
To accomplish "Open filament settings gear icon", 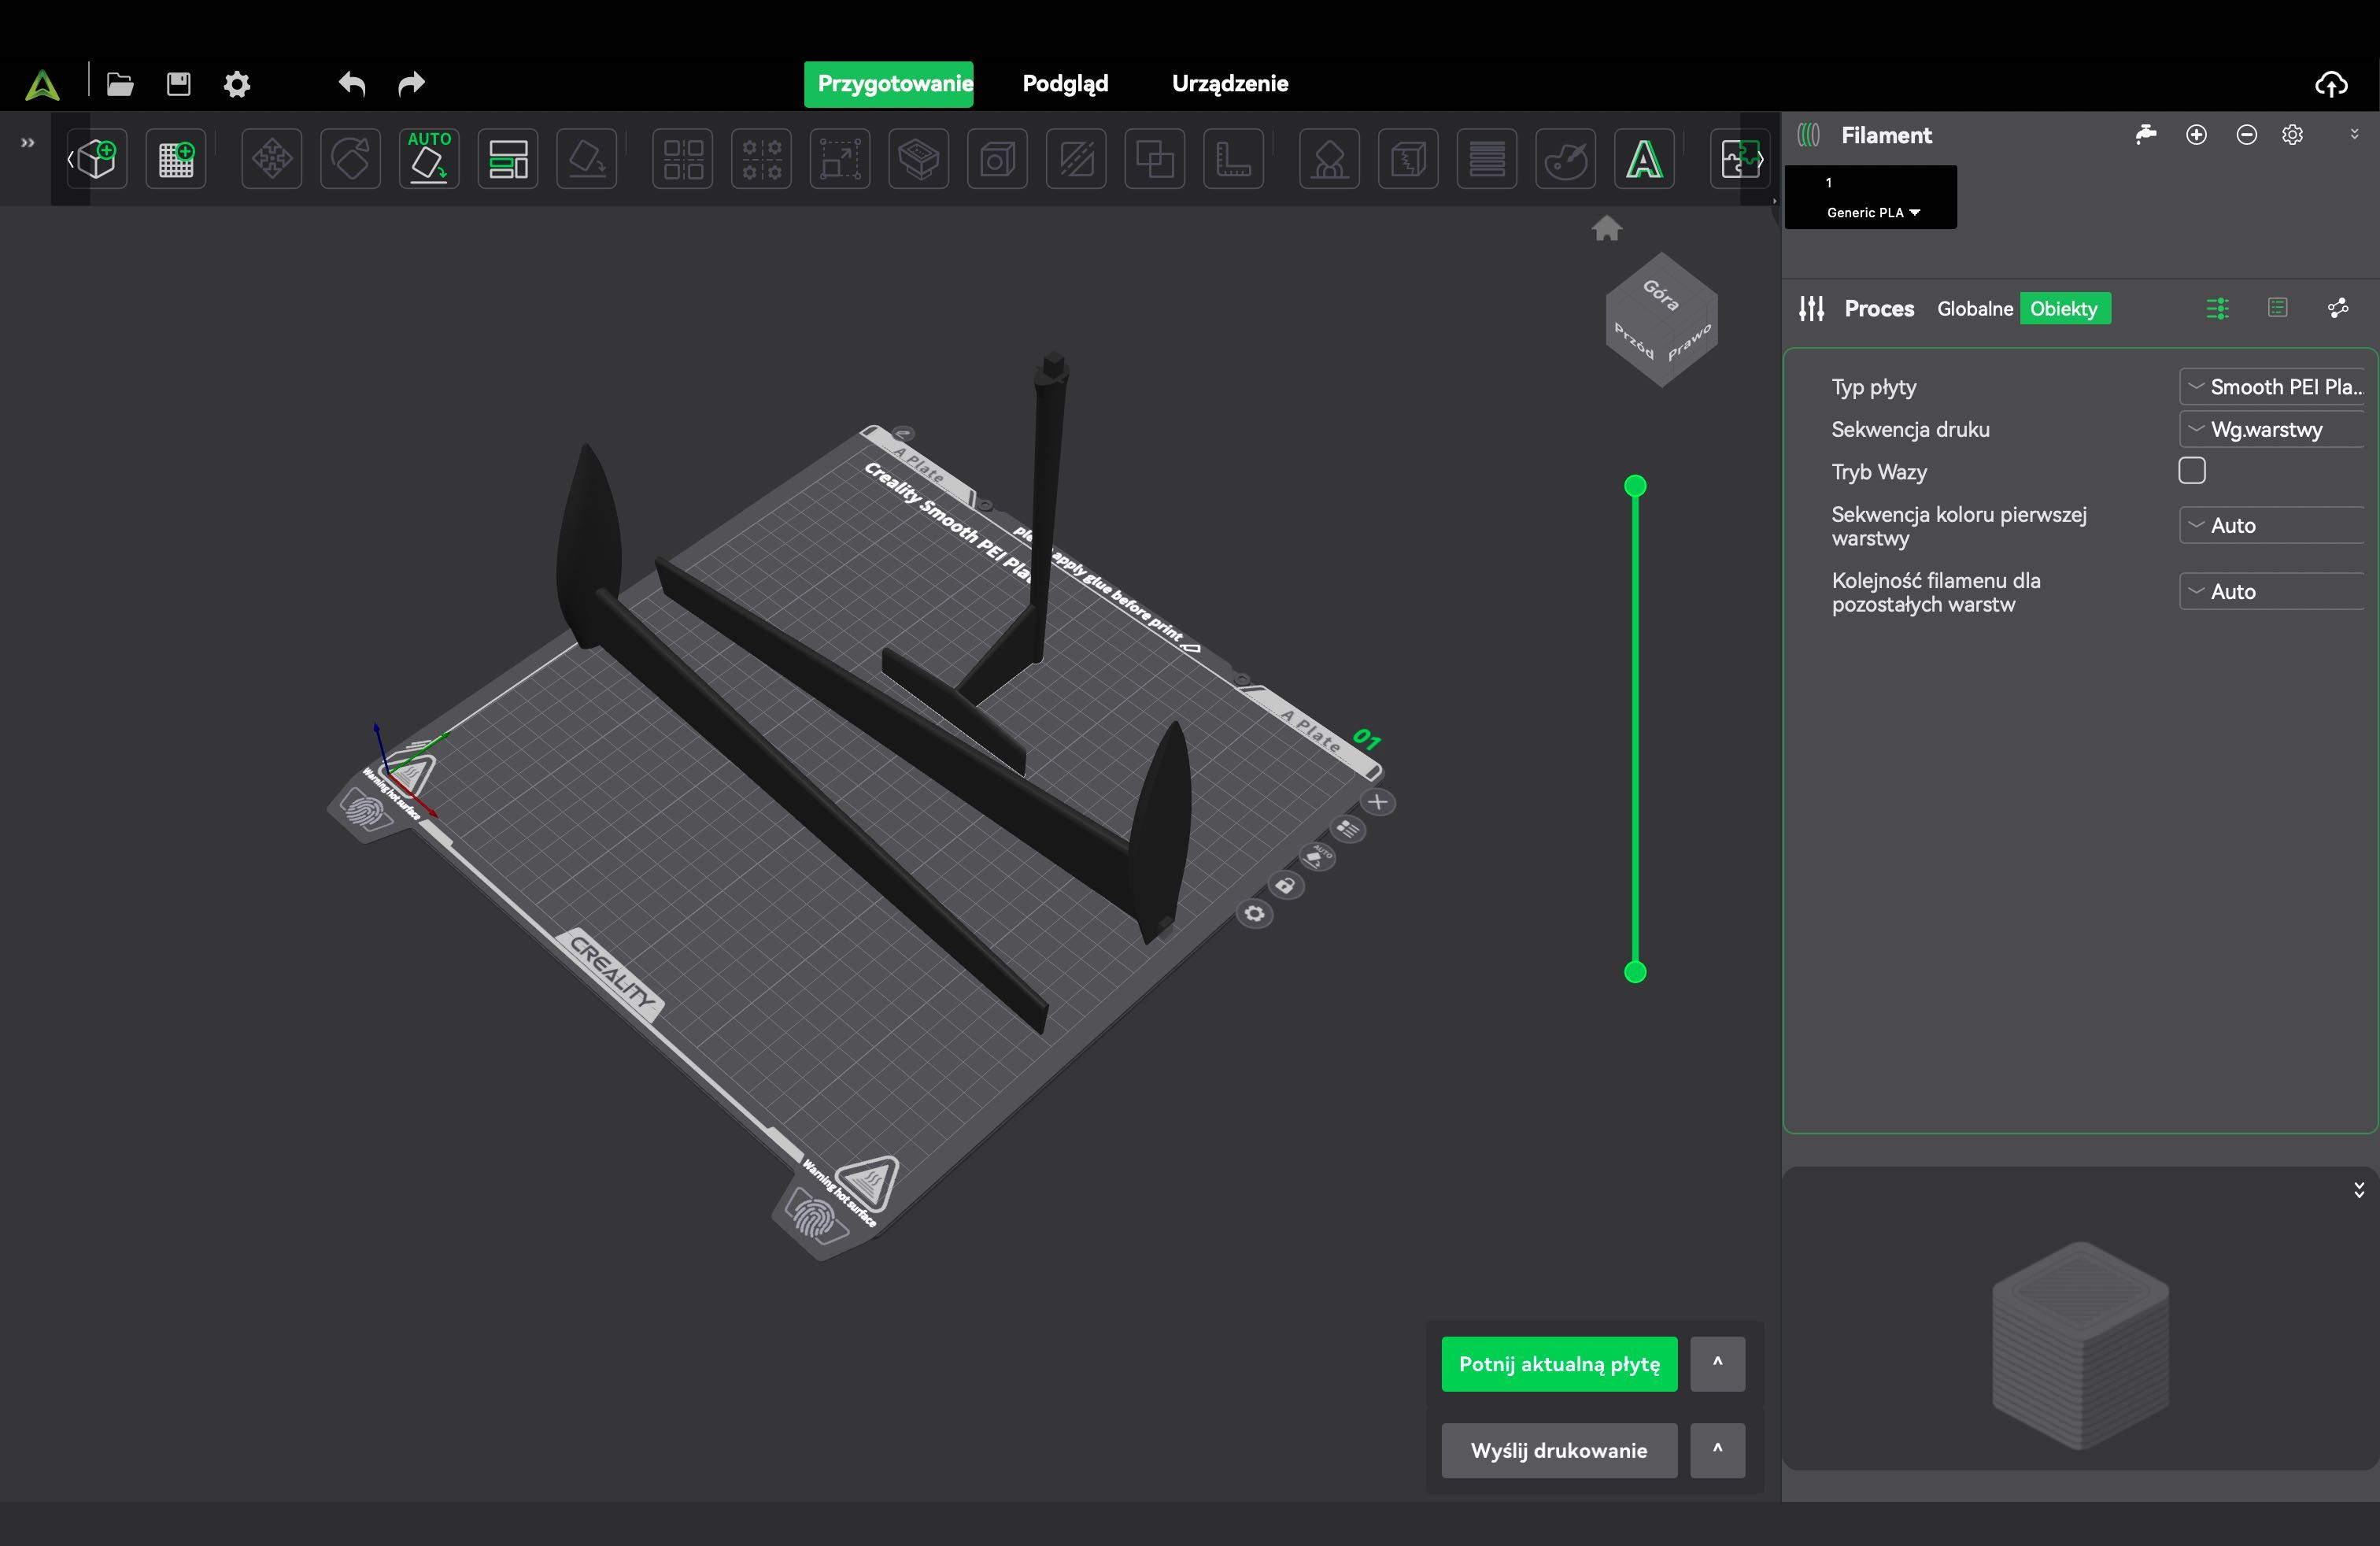I will click(2293, 135).
